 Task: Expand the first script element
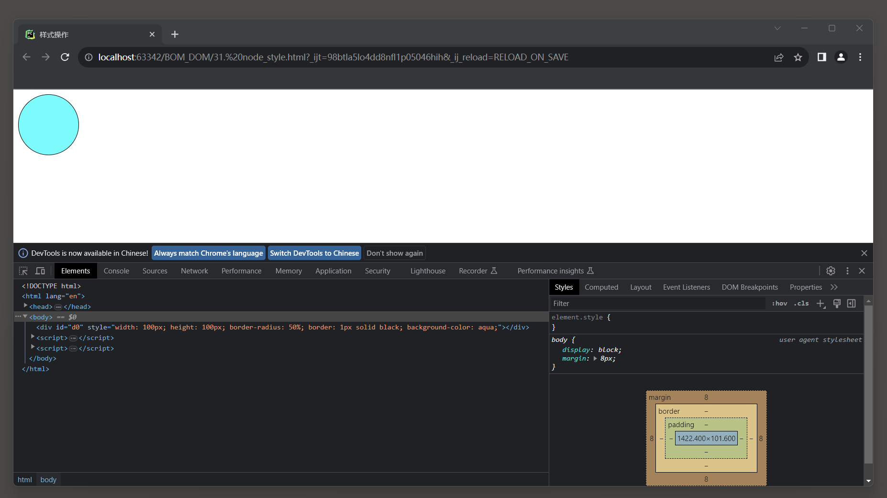33,337
